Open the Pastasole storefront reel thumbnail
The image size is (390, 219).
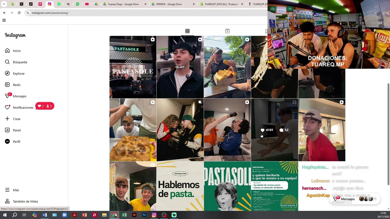133,67
